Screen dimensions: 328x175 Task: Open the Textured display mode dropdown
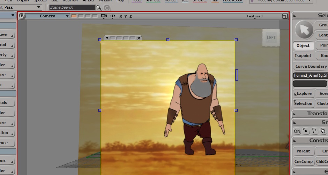(x=254, y=16)
